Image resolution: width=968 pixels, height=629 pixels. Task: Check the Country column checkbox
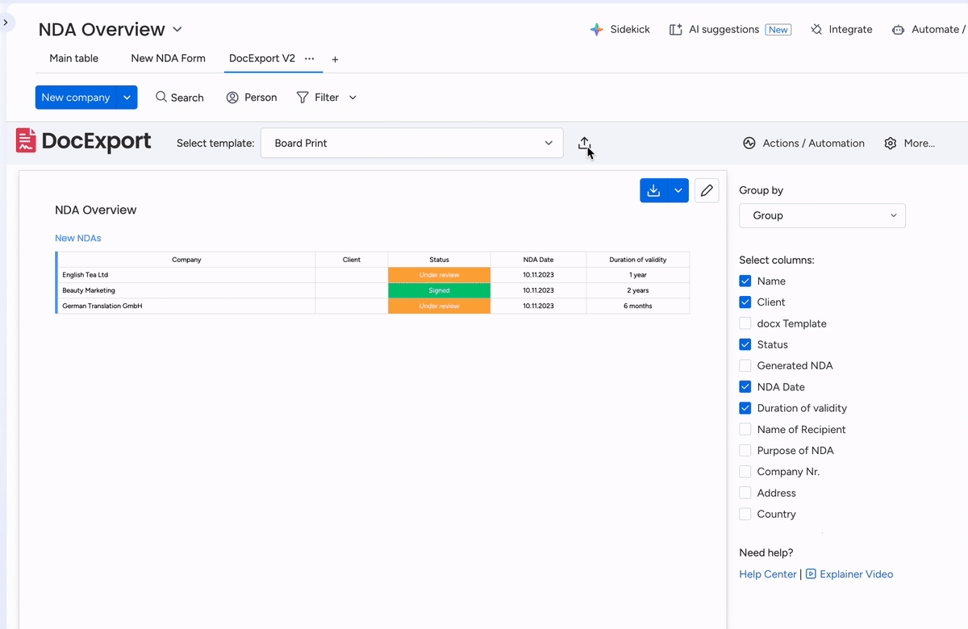click(745, 514)
